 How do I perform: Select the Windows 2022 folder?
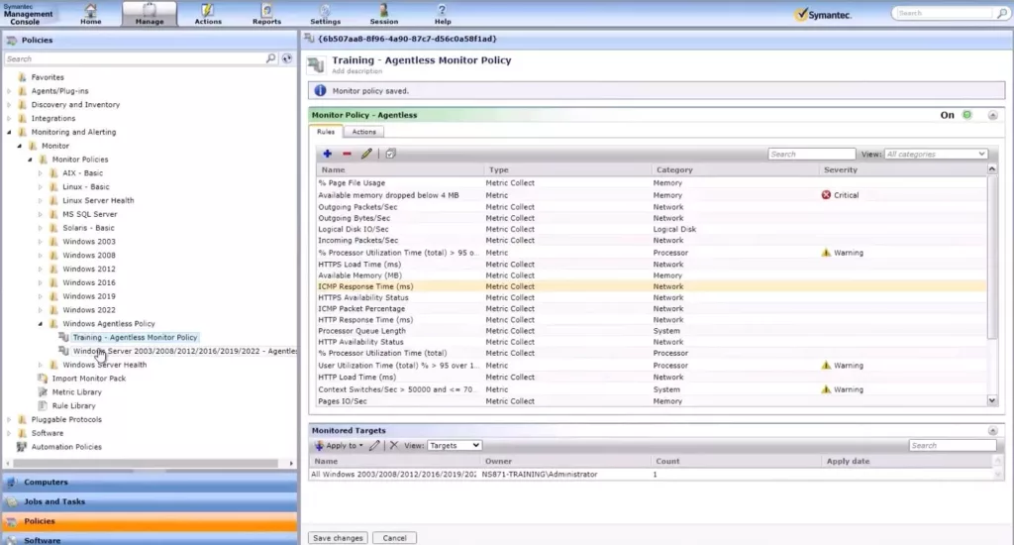(x=88, y=310)
